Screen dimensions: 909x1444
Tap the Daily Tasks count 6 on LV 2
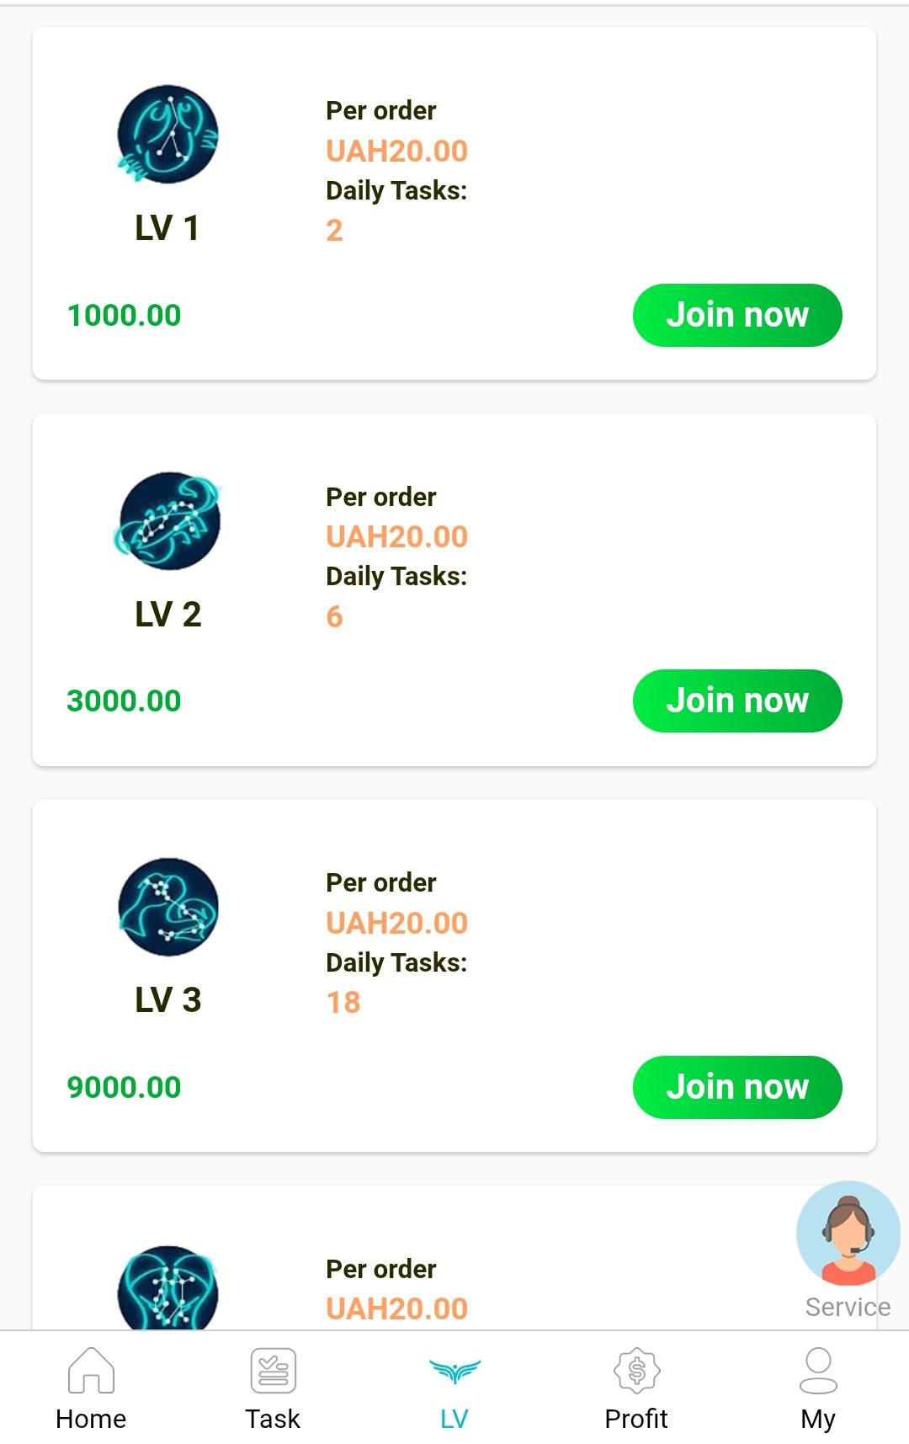[334, 616]
